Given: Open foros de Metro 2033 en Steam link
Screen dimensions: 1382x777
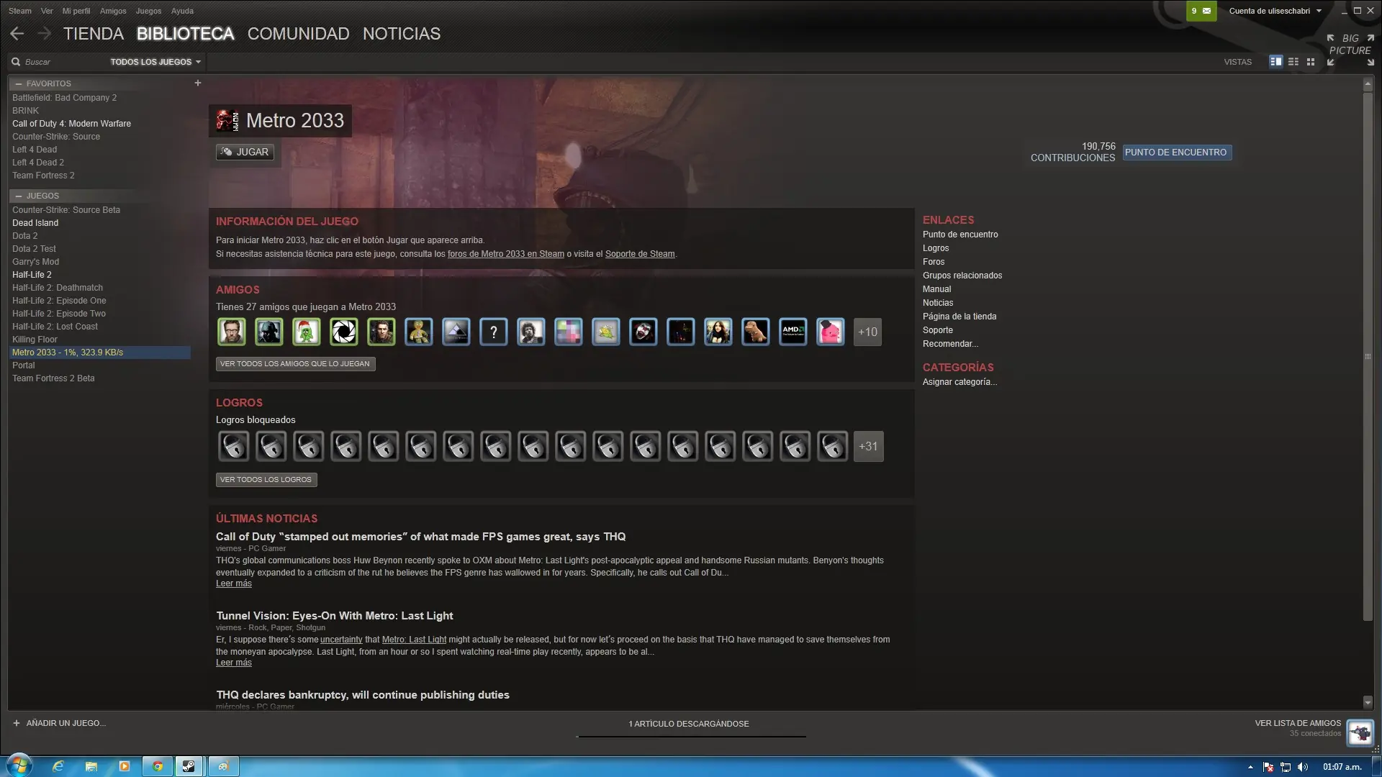Looking at the screenshot, I should (506, 254).
